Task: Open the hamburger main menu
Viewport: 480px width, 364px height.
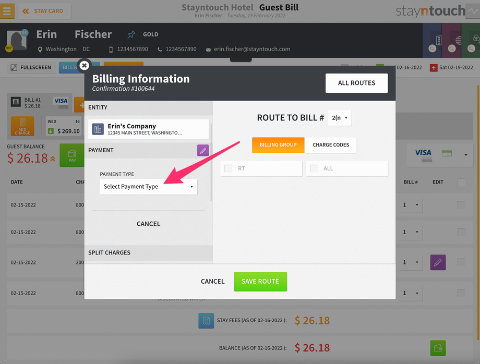Action: pos(7,11)
